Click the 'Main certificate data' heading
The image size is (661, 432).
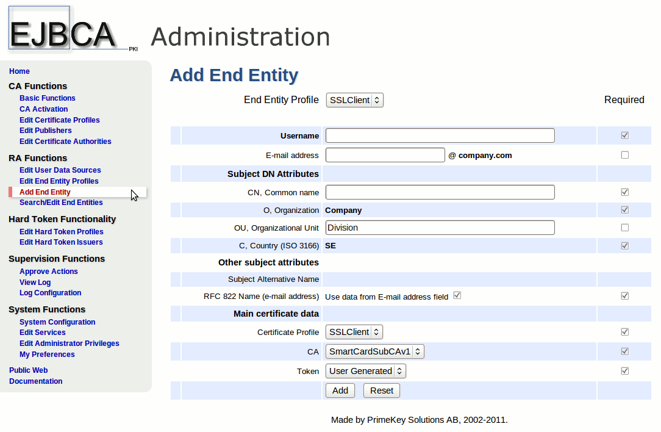click(x=276, y=314)
